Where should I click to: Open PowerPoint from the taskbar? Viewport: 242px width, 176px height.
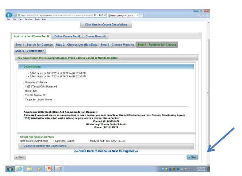(x=49, y=169)
